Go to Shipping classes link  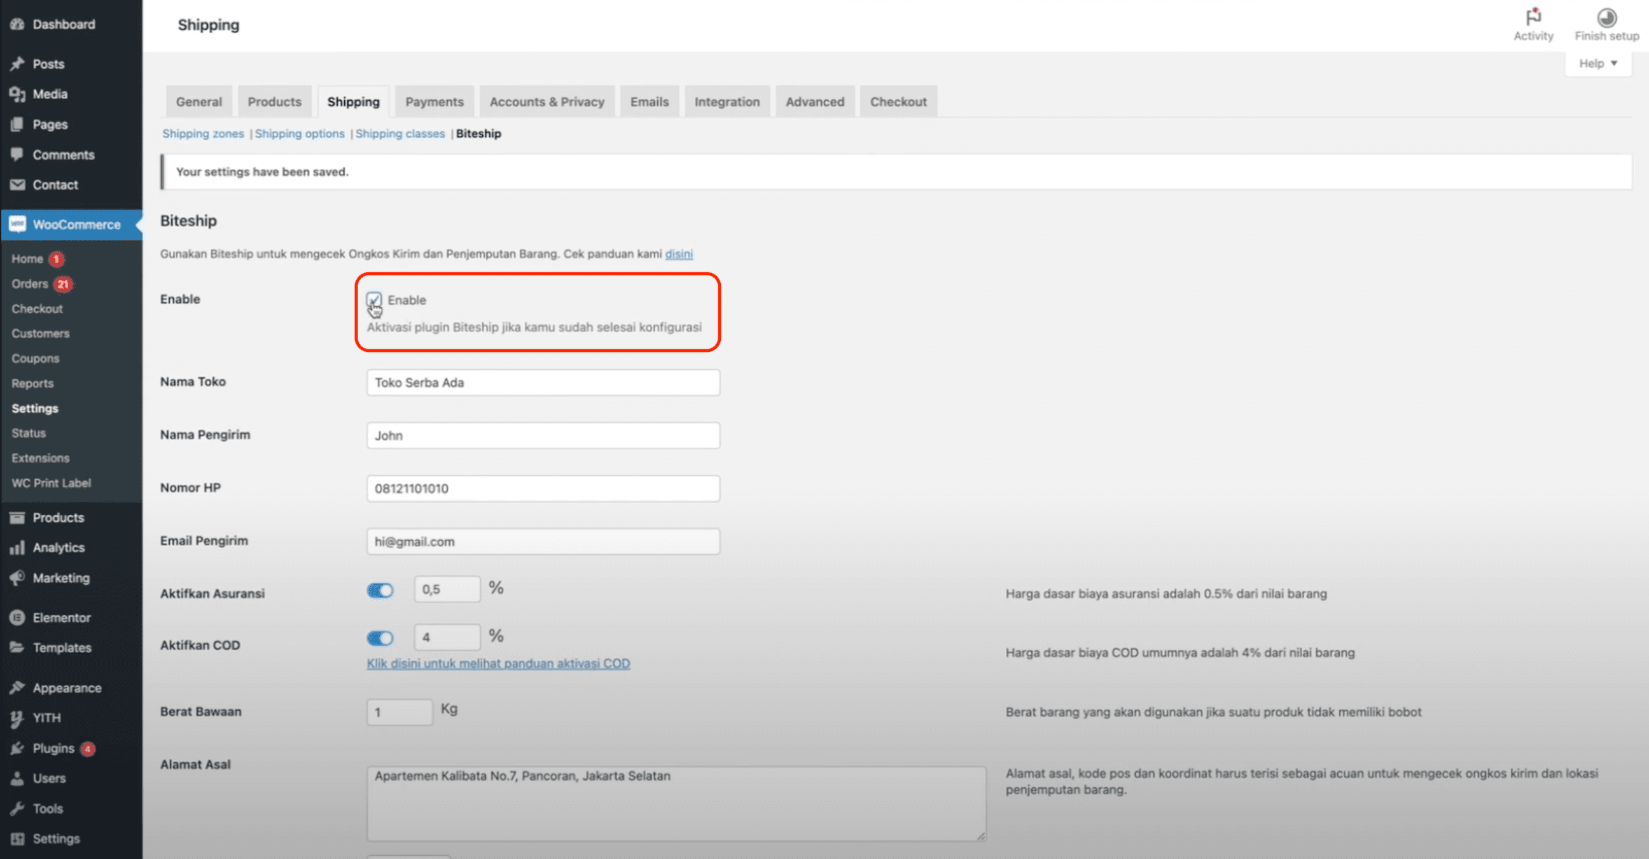click(400, 134)
